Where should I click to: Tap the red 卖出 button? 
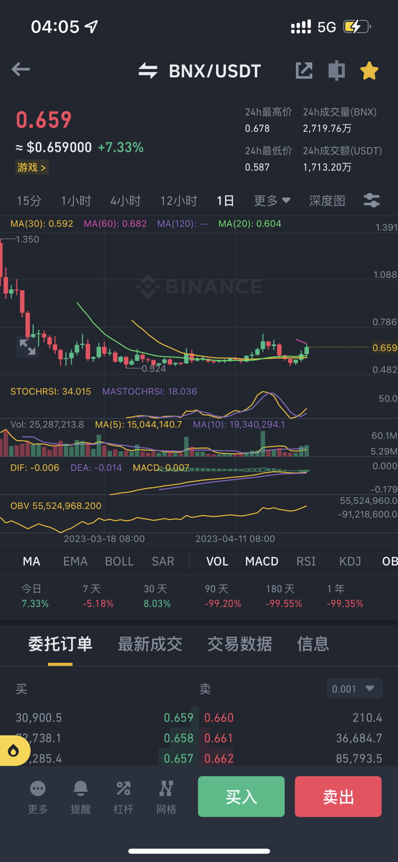click(x=338, y=797)
